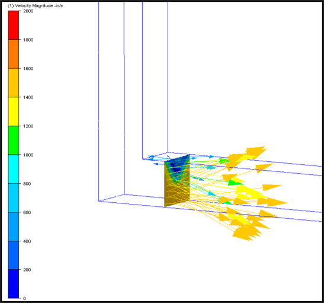Click the dark blue 0-200 legend band
The width and height of the screenshot is (324, 303).
click(x=14, y=284)
